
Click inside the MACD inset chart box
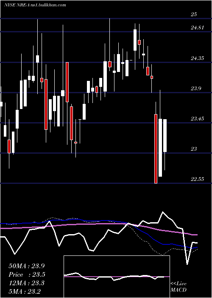(x=117, y=277)
